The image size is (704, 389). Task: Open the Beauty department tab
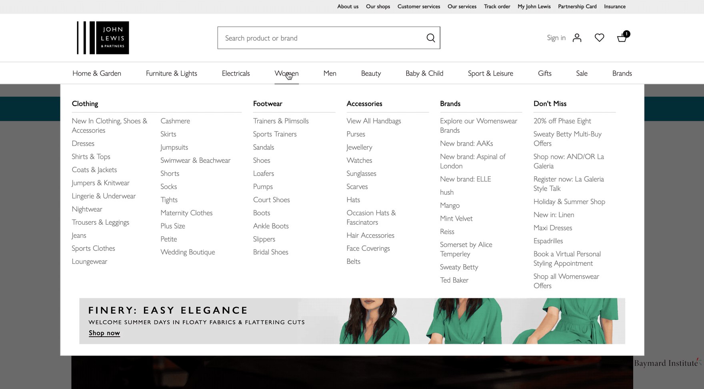[371, 73]
